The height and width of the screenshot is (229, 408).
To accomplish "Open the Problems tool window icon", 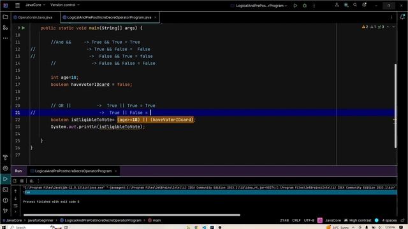I will click(5, 200).
